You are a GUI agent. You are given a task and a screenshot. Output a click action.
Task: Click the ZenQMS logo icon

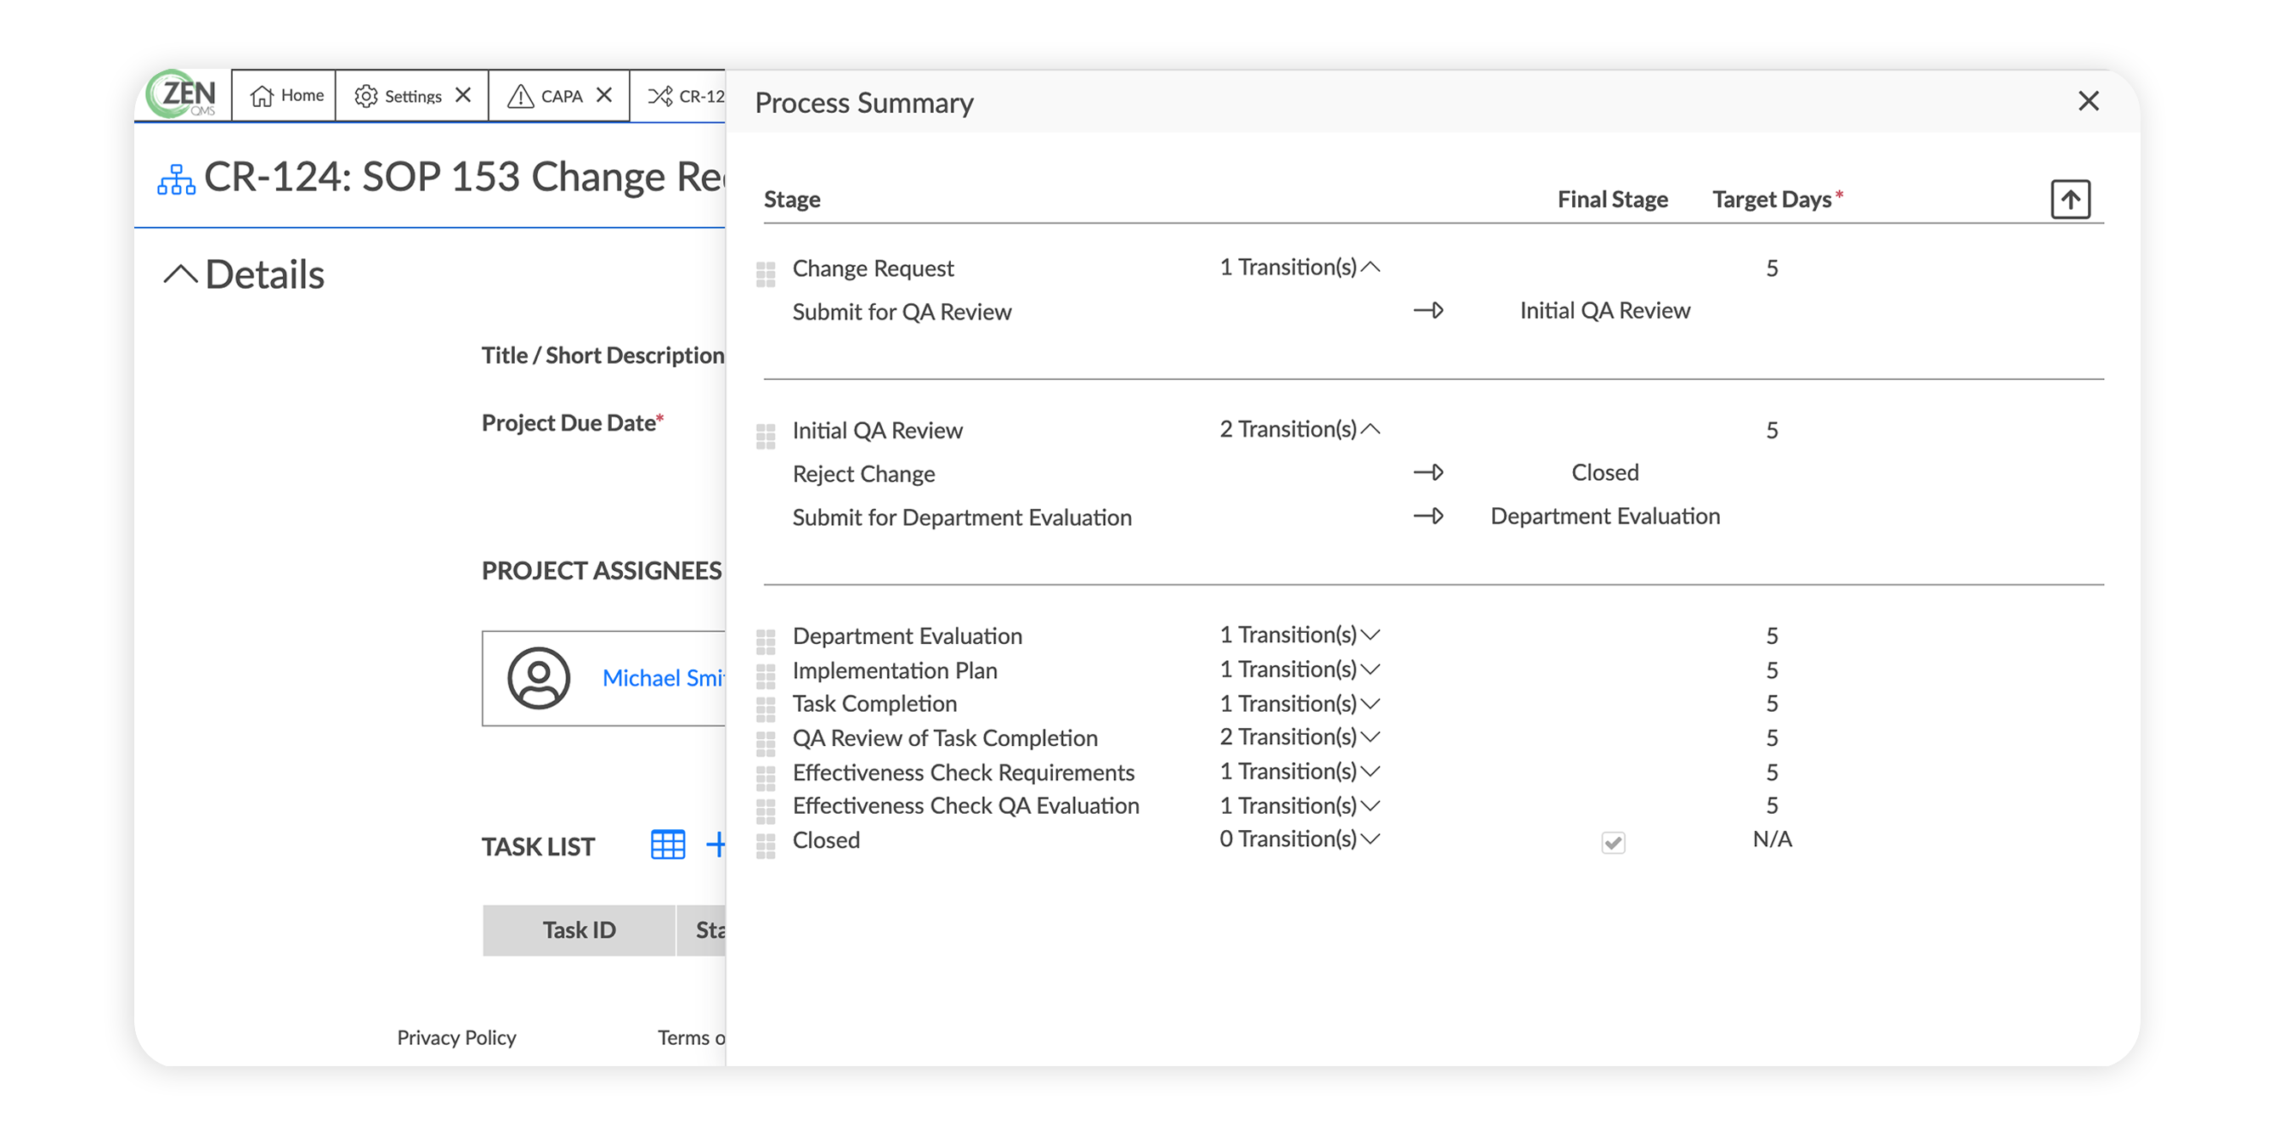pyautogui.click(x=183, y=94)
